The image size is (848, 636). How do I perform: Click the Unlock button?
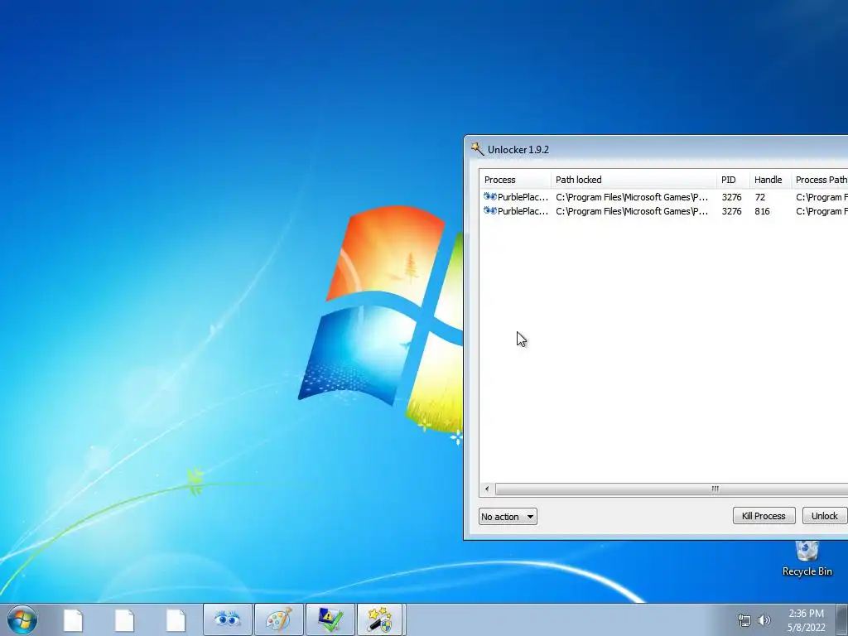pyautogui.click(x=824, y=516)
